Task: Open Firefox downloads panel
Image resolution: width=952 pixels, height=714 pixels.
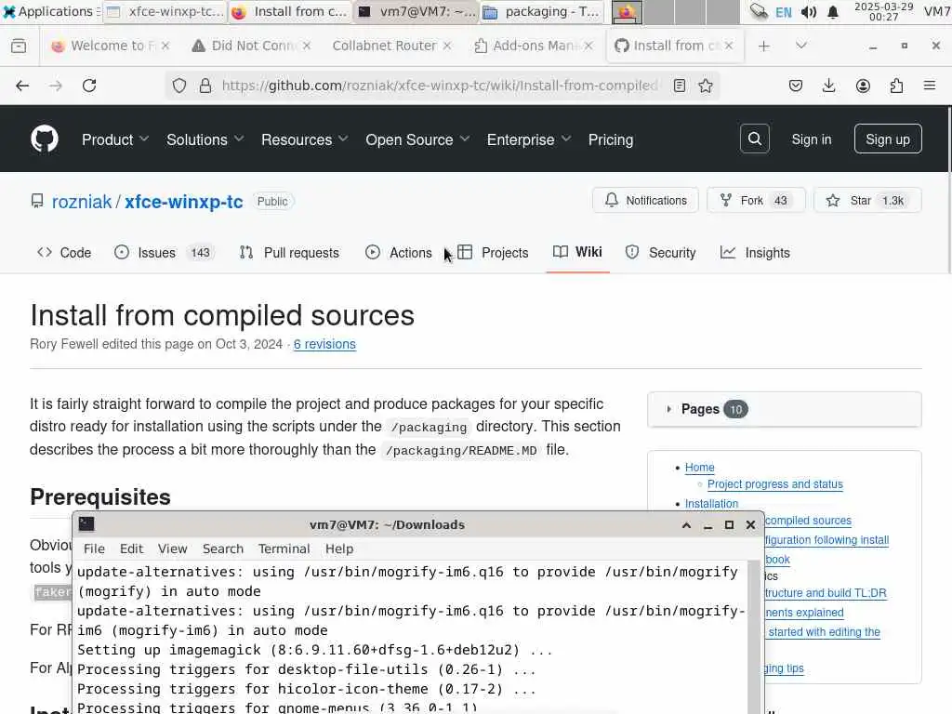Action: 828,86
